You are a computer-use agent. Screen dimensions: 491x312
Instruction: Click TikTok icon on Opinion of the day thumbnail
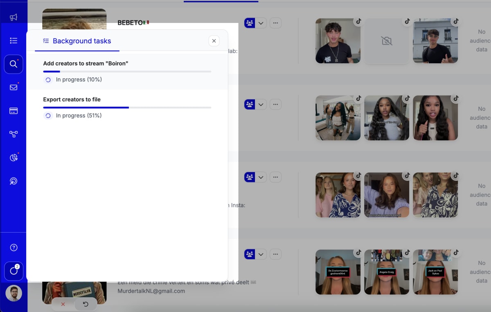click(407, 99)
